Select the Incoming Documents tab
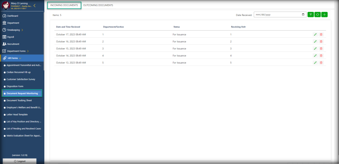Viewport: 339px width, 164px height. point(64,5)
